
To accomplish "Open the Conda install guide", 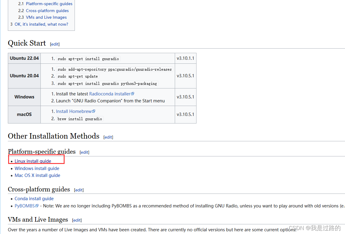I will [x=34, y=199].
